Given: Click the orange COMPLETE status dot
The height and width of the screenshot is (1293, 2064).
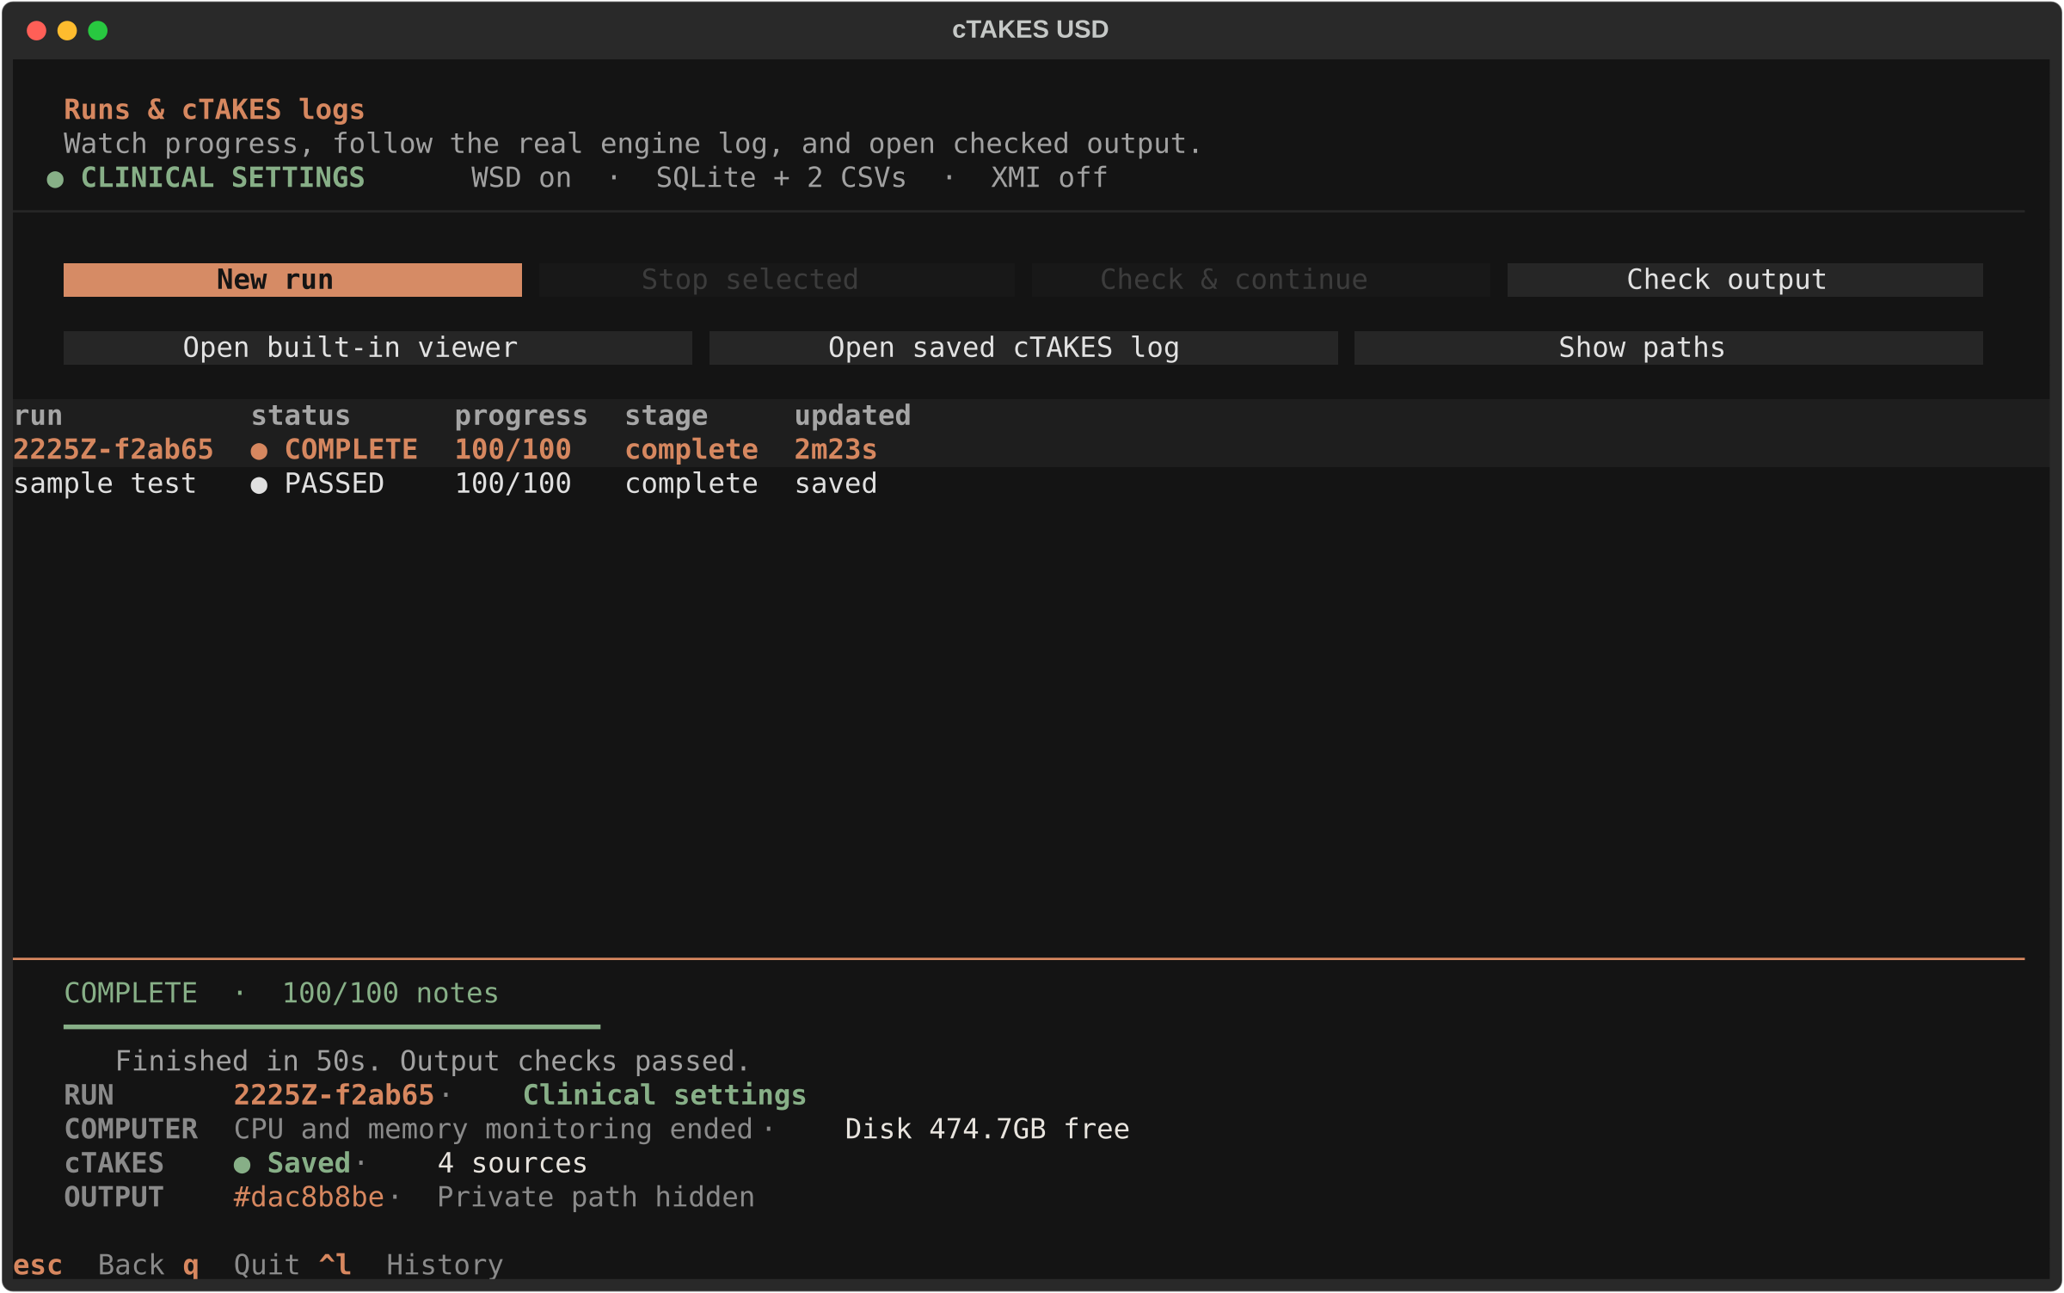Looking at the screenshot, I should click(259, 452).
